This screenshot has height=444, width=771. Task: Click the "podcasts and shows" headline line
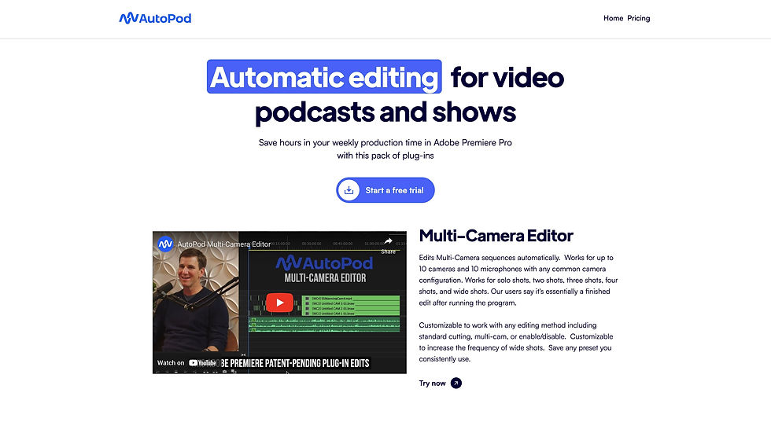pyautogui.click(x=385, y=112)
